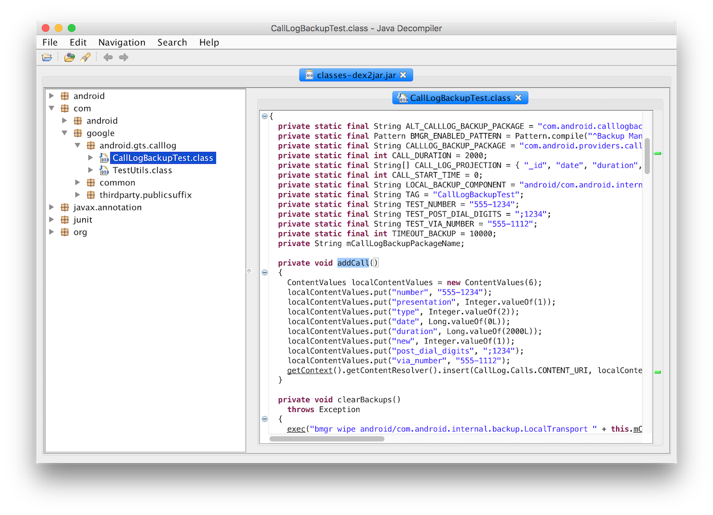This screenshot has height=515, width=713.
Task: Click the split pane divider handle
Action: [250, 271]
